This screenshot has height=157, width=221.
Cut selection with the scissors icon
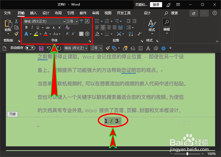(x=16, y=21)
